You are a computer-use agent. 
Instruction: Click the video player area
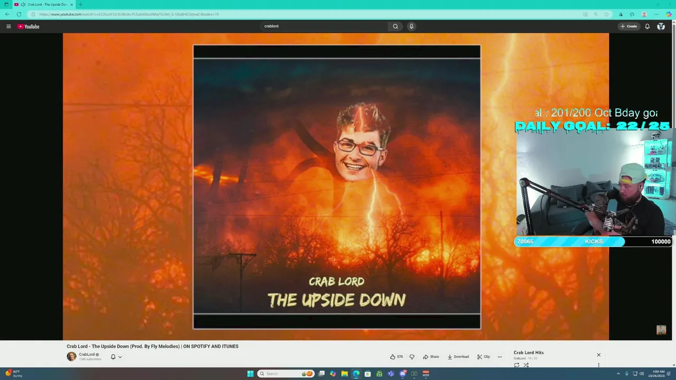click(336, 187)
